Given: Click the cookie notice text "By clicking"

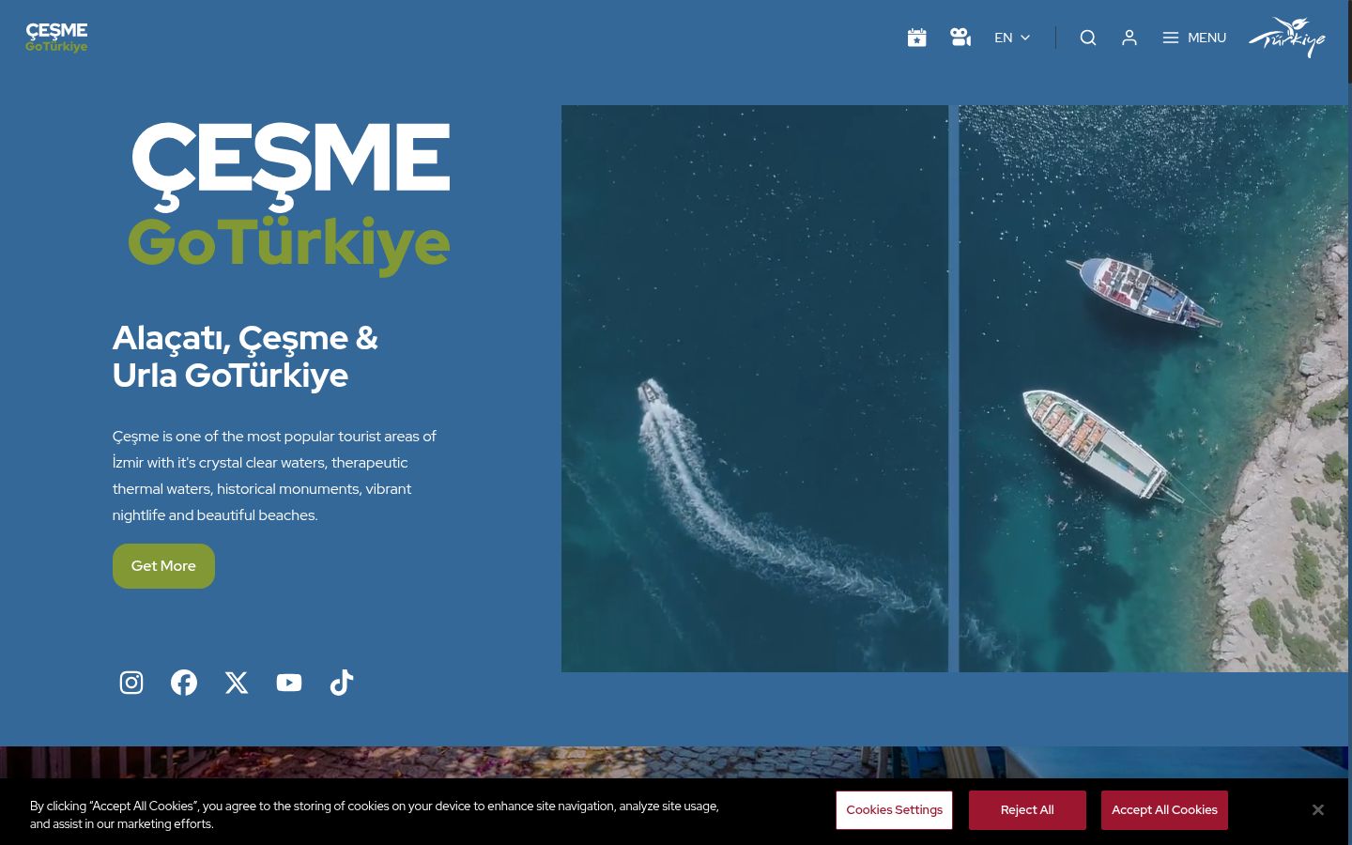Looking at the screenshot, I should (376, 815).
